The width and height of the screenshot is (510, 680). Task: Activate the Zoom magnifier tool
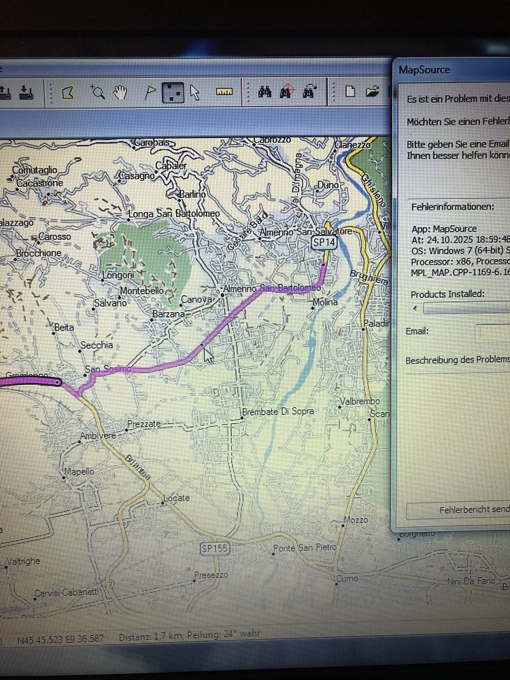click(x=98, y=92)
